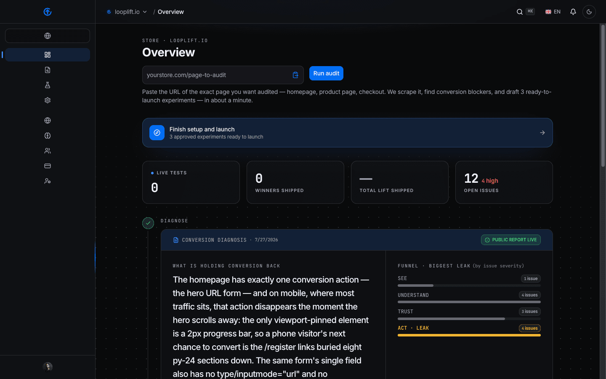606x379 pixels.
Task: Open the experiments flask icon
Action: coord(48,85)
